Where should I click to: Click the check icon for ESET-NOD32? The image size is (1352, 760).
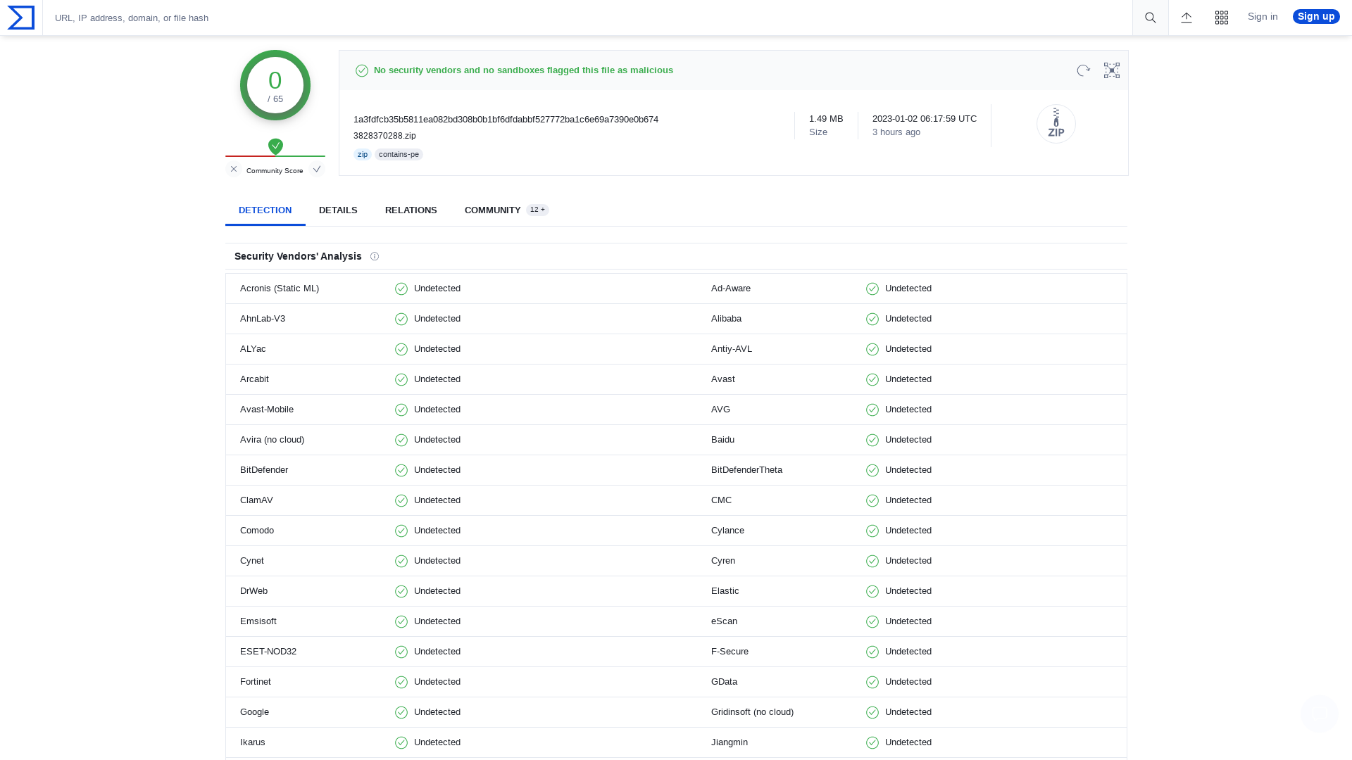401,652
